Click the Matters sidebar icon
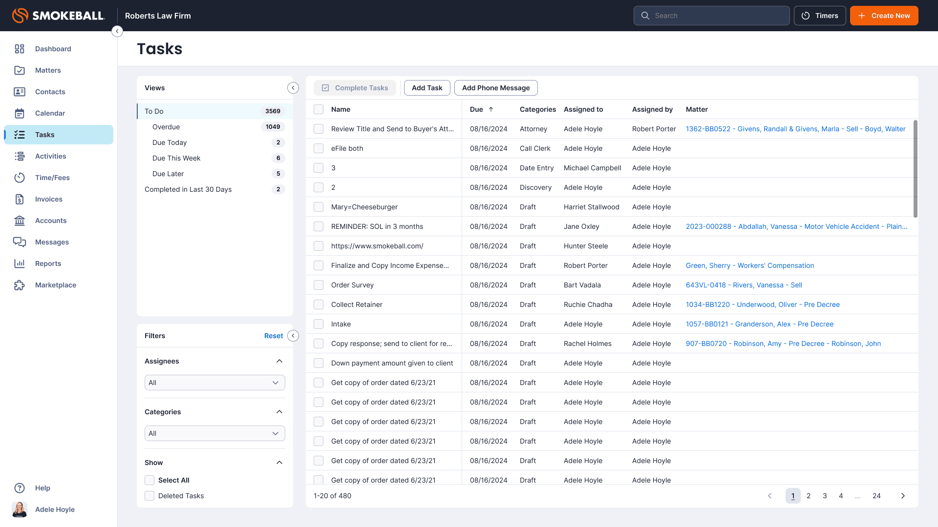938x527 pixels. [20, 70]
